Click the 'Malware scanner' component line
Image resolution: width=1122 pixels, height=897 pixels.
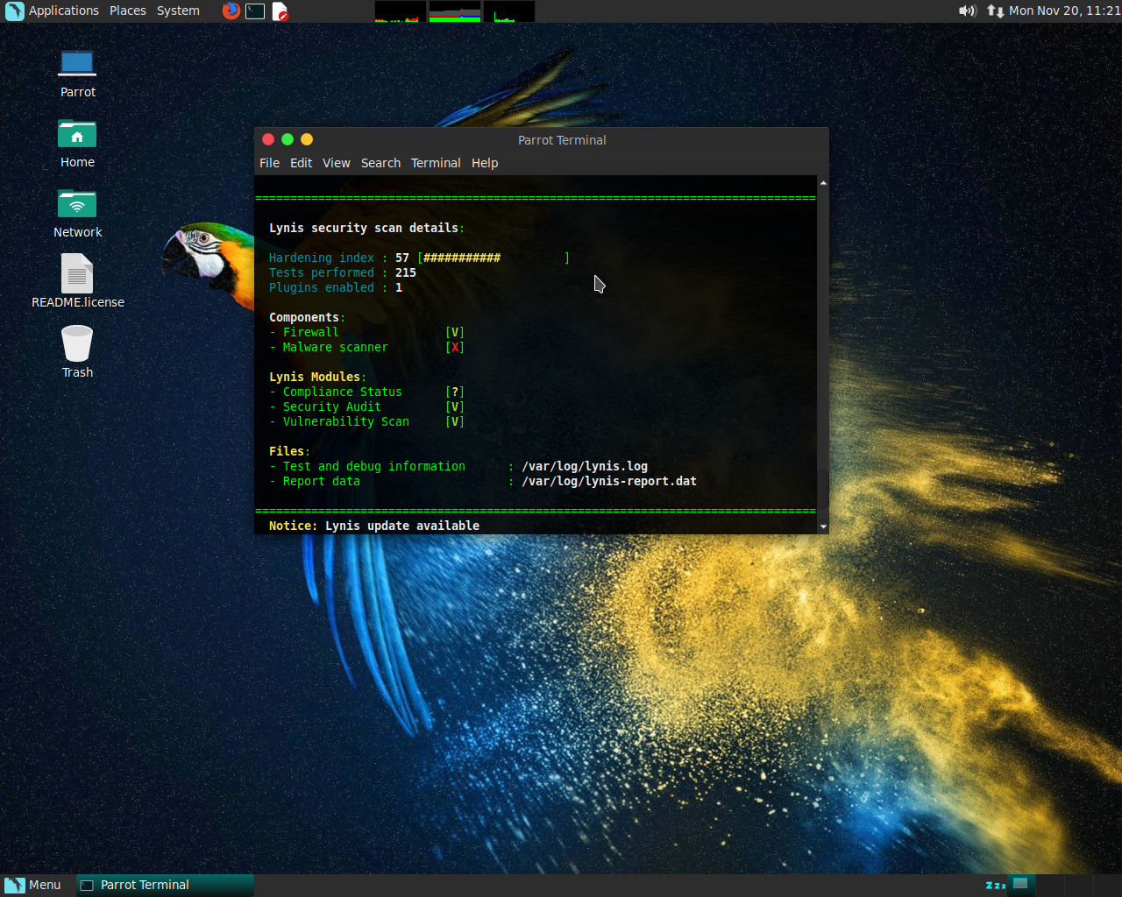(x=366, y=347)
